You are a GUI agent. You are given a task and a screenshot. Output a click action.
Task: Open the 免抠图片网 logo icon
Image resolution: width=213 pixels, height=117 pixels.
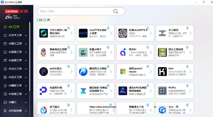43,91
